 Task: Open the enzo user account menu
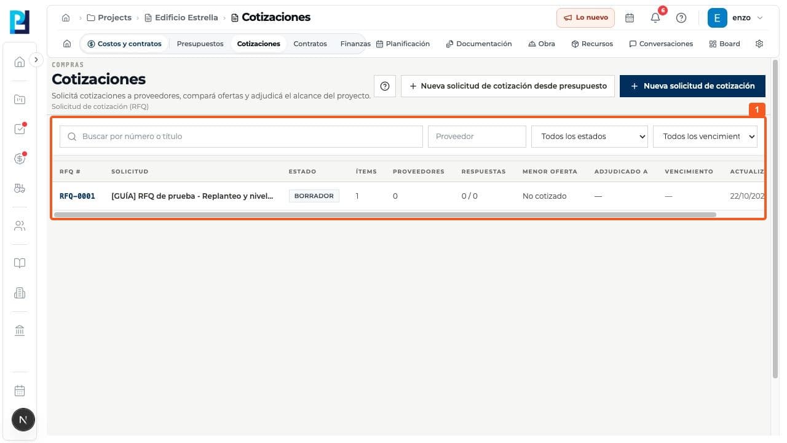click(735, 18)
